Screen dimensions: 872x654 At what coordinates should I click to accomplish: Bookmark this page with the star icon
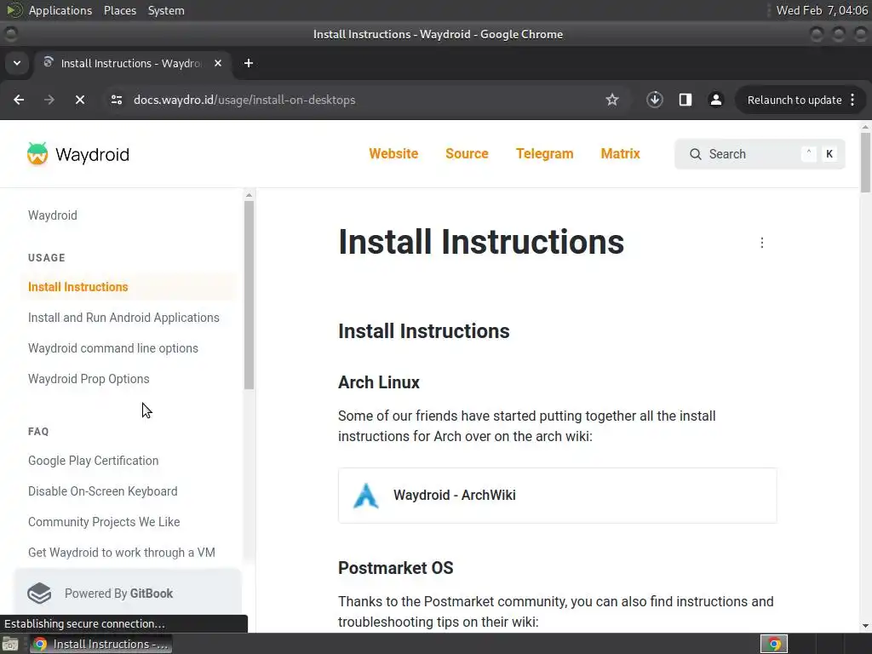(x=612, y=100)
